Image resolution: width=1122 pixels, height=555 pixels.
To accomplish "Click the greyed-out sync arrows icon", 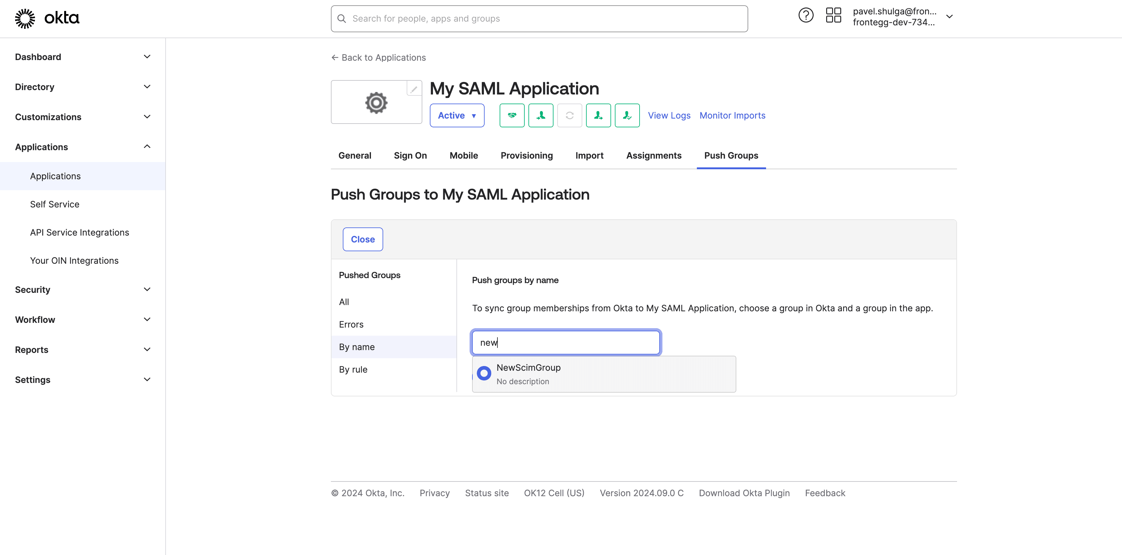I will (569, 115).
